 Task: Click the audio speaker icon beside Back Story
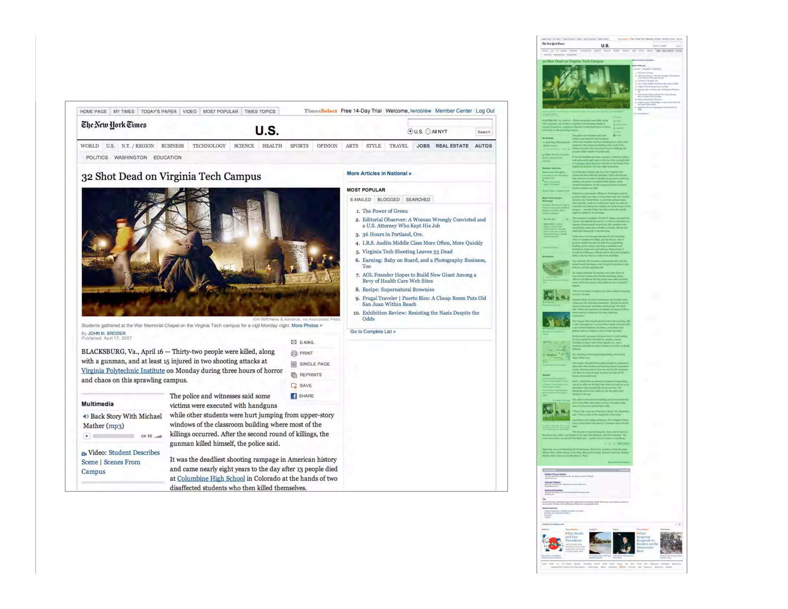pos(85,417)
